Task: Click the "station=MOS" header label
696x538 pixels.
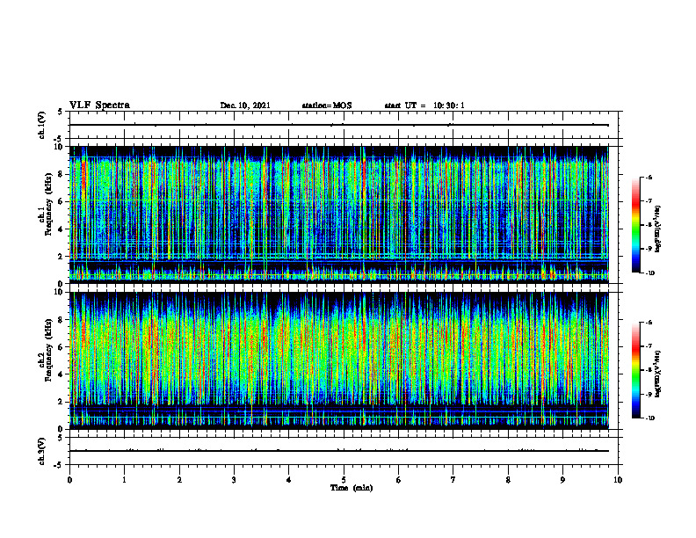Action: [x=327, y=105]
